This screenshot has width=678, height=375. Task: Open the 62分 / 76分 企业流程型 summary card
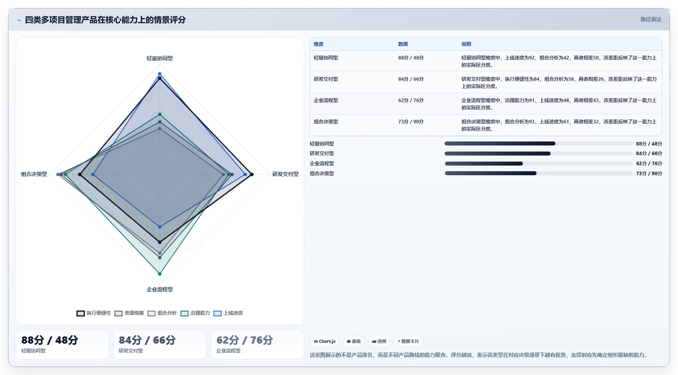(x=258, y=344)
